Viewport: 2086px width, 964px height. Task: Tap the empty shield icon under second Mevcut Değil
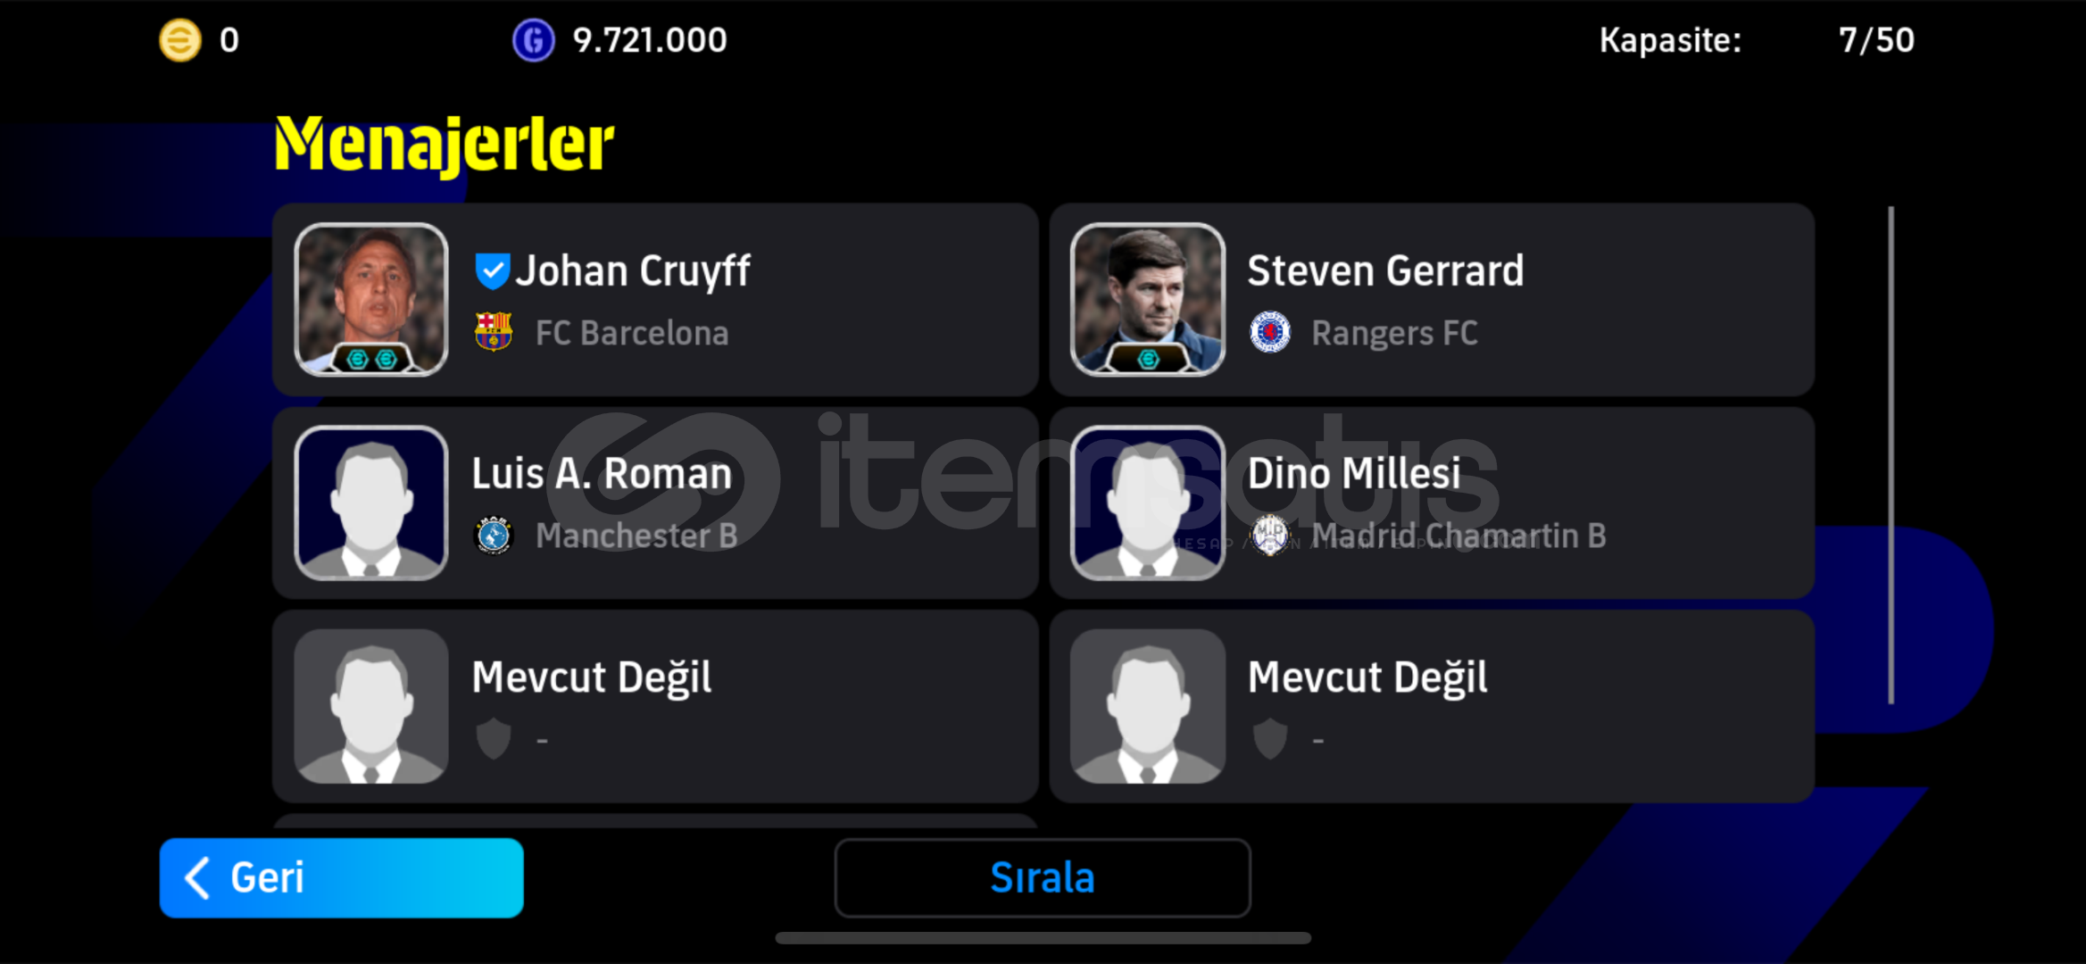coord(1269,739)
